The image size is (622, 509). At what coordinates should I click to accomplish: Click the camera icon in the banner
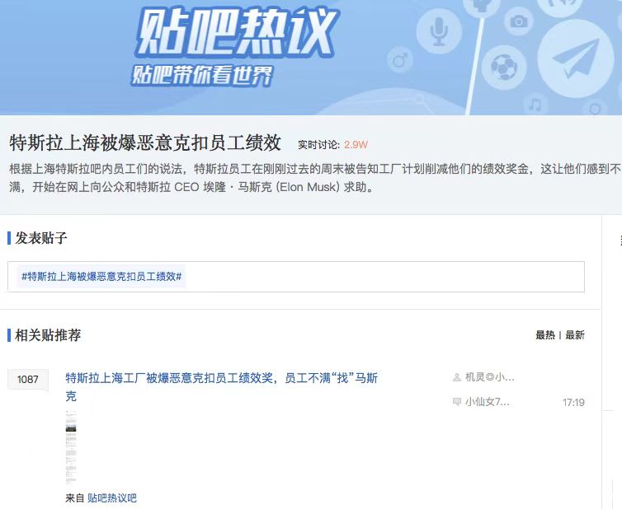pyautogui.click(x=518, y=21)
